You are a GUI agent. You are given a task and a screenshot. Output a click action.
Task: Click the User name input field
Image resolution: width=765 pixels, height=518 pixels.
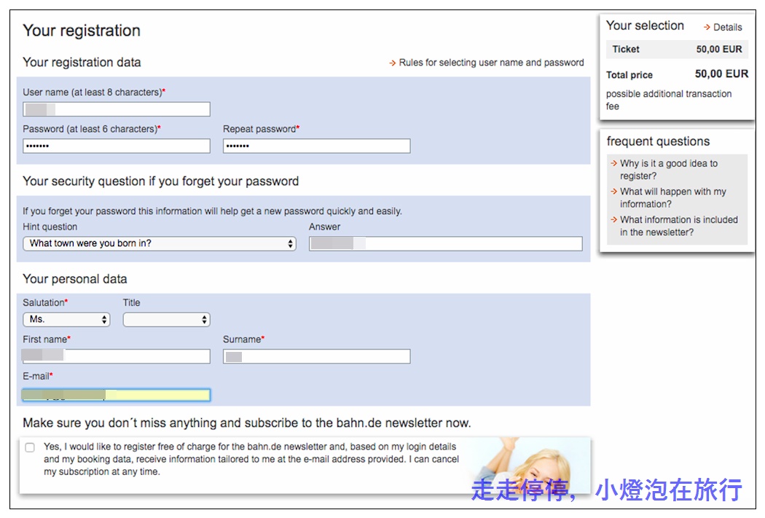[116, 109]
